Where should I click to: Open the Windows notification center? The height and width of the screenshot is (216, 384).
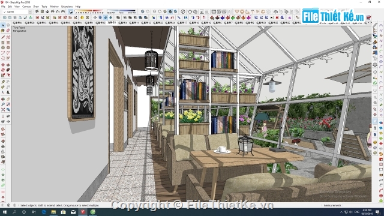(378, 212)
